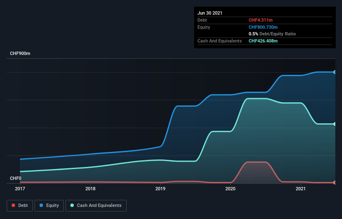Image resolution: width=342 pixels, height=219 pixels.
Task: Click the CHF426.408m cash value
Action: click(x=263, y=41)
